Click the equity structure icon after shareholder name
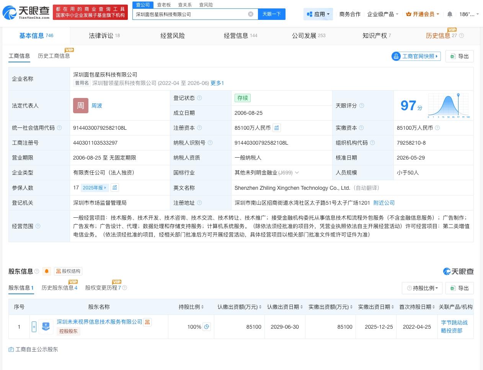This screenshot has height=370, width=483. coord(147,322)
